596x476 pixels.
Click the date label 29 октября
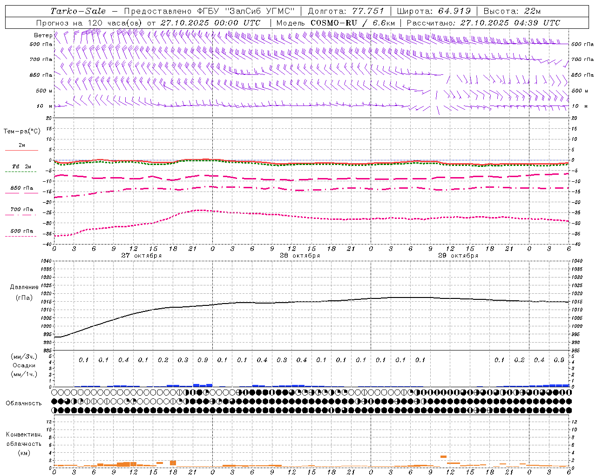pos(458,256)
